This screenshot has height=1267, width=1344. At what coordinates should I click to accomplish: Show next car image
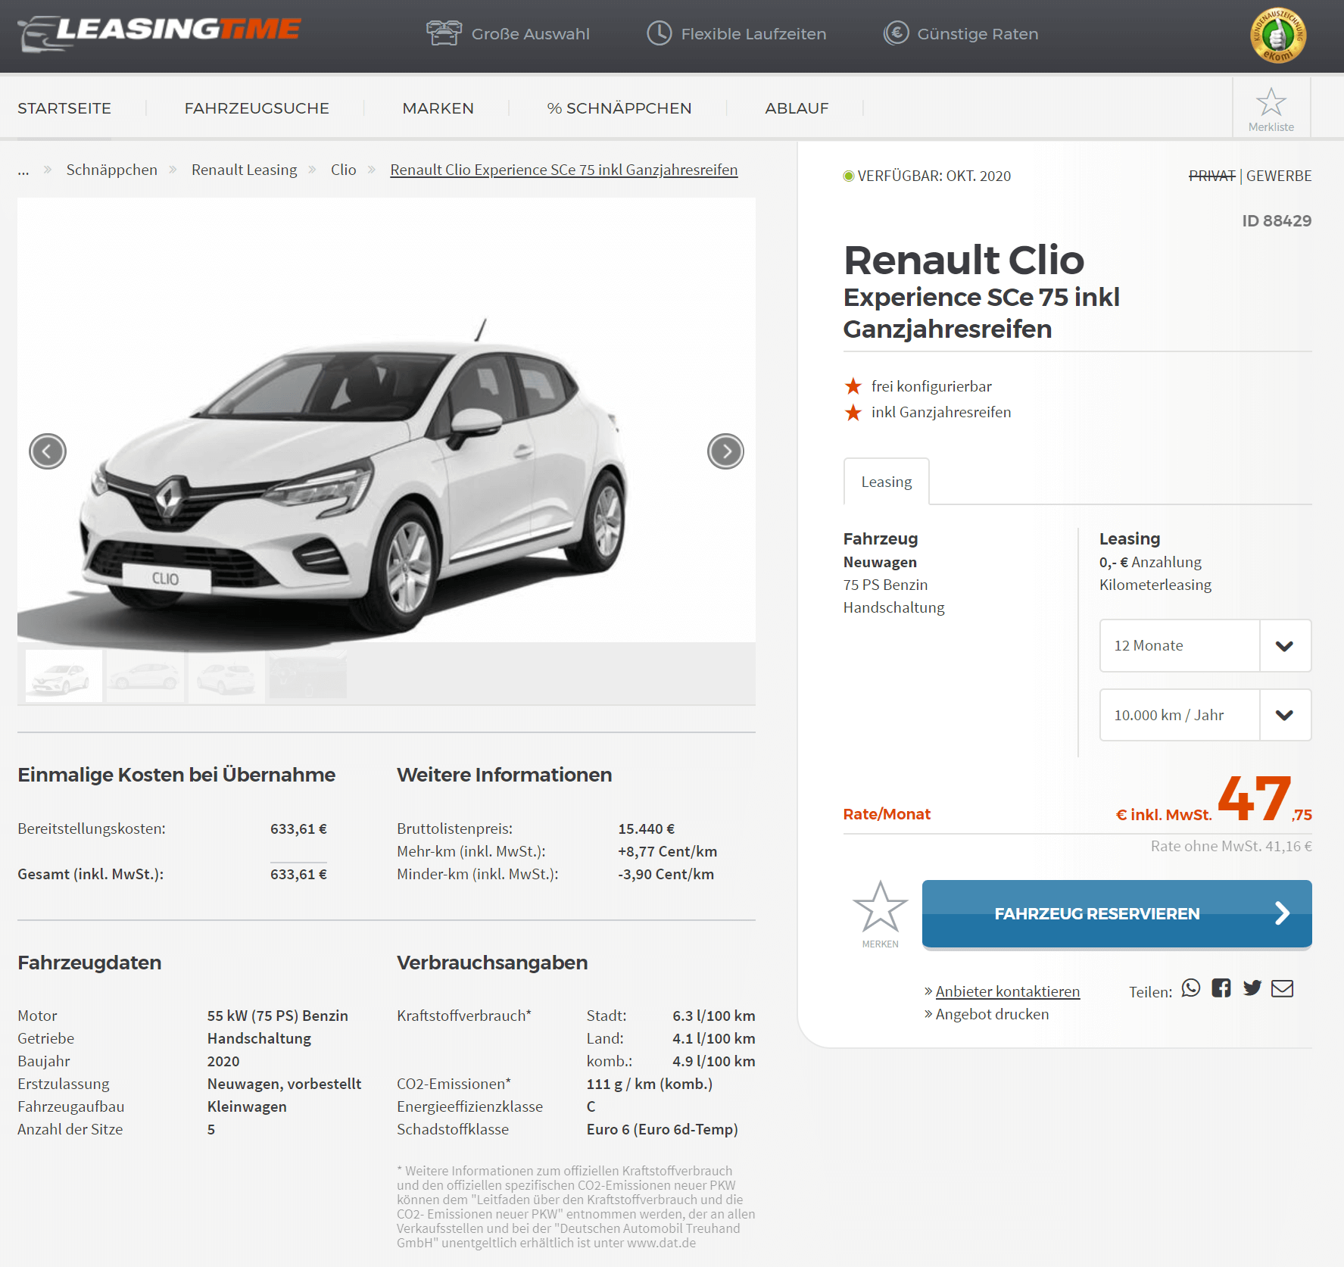pos(725,451)
